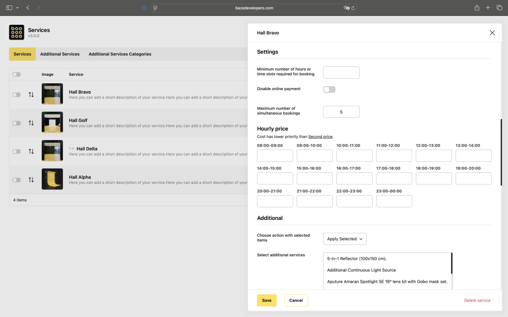This screenshot has height=317, width=508.
Task: Enable Disable online payment switch
Action: point(329,90)
